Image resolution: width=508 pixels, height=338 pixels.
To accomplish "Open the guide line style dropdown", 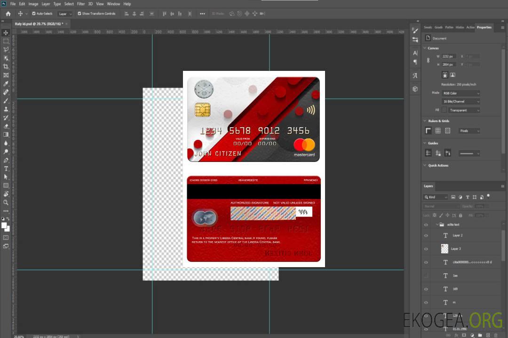I will pos(469,154).
